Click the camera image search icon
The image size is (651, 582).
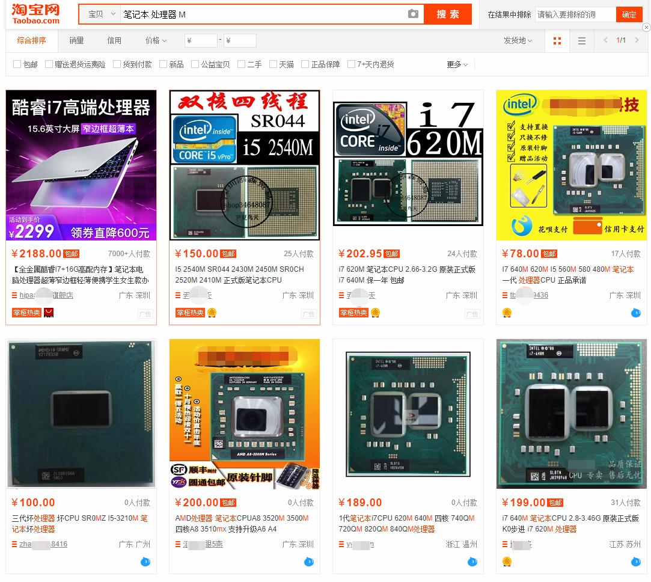pyautogui.click(x=413, y=14)
